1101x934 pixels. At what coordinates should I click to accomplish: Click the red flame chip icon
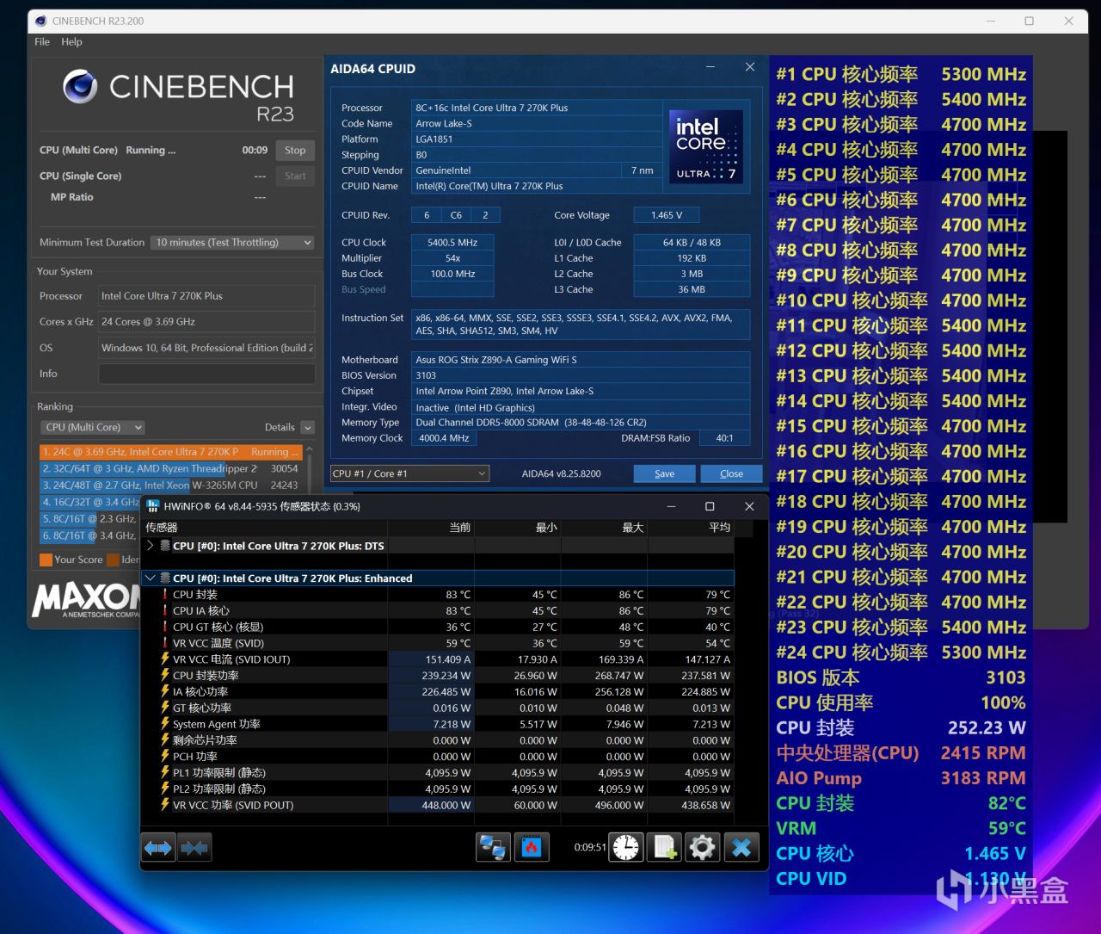531,848
